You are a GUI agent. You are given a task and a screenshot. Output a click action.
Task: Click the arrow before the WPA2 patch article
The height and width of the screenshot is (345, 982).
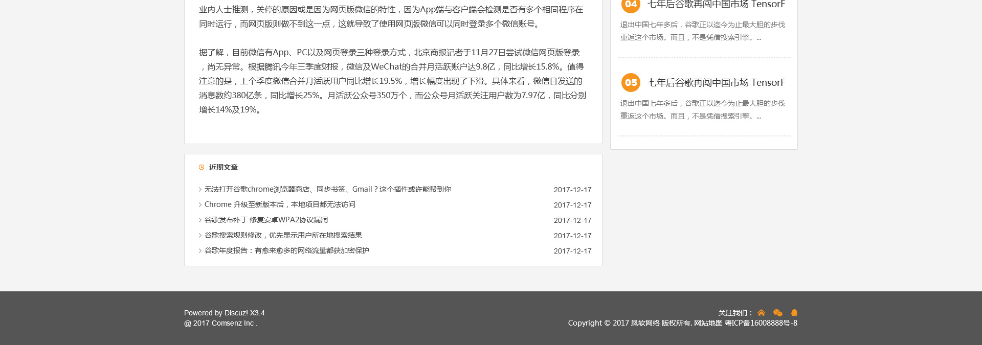point(200,220)
